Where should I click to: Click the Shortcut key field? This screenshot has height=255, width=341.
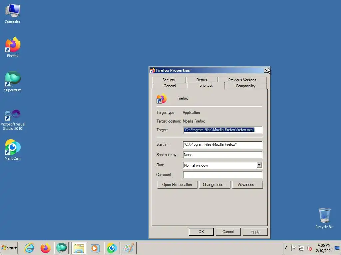[x=222, y=155]
